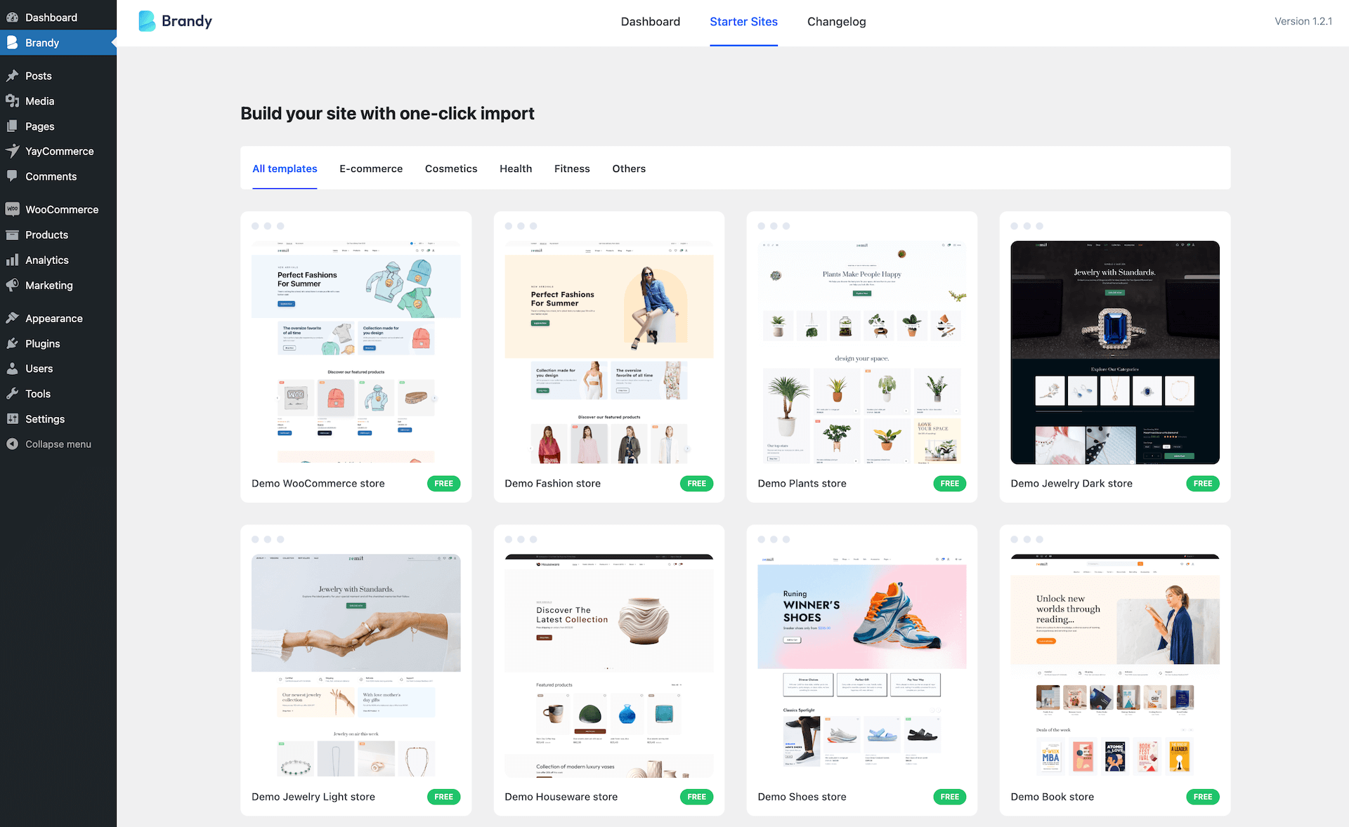Click the Tools icon in sidebar

click(x=13, y=393)
